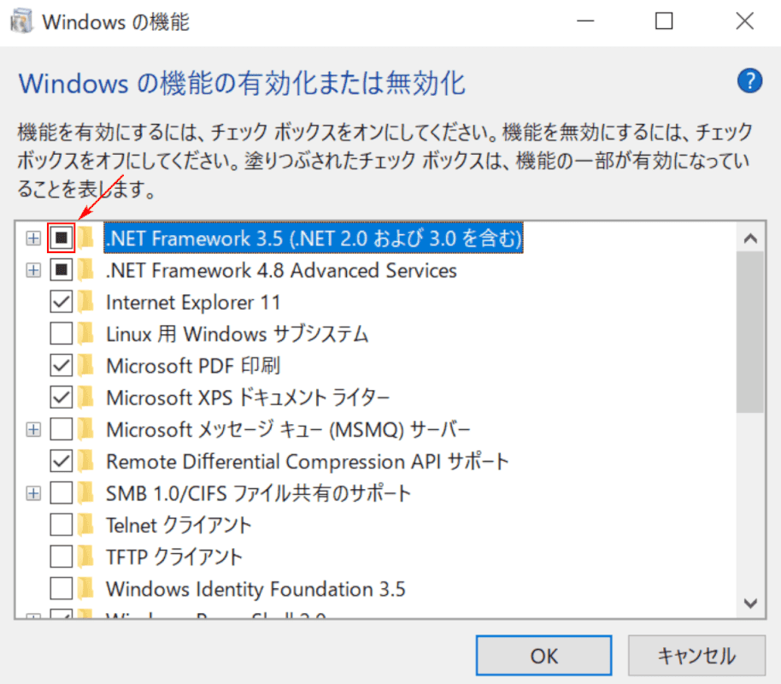The width and height of the screenshot is (781, 684).
Task: Expand the .NET Framework 3.5 tree node
Action: click(x=33, y=239)
